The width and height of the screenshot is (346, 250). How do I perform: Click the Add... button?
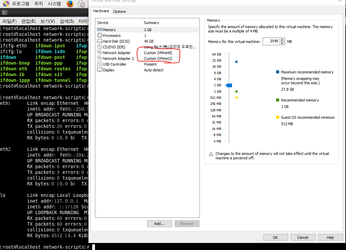tap(159, 224)
